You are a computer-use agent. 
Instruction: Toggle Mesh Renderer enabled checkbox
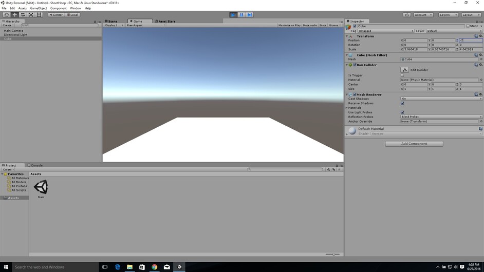point(355,94)
